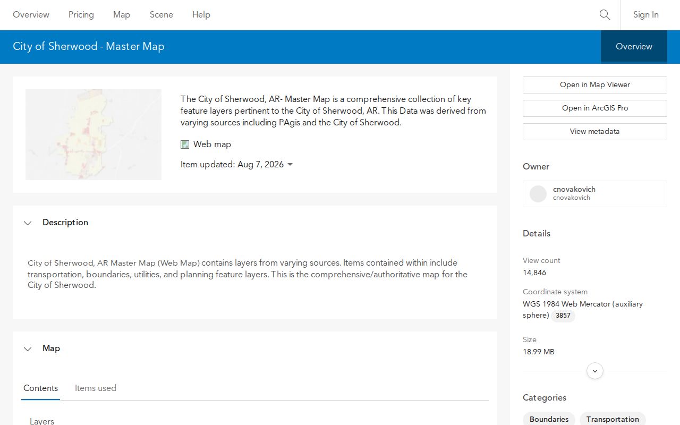Open the Map menu in top navigation
Image resolution: width=680 pixels, height=425 pixels.
(x=122, y=15)
